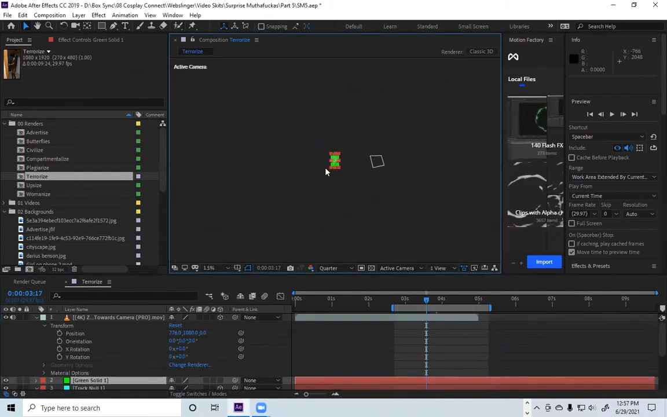Hide the Green Solid 1 layer
Viewport: 667px width, 417px height.
6,381
